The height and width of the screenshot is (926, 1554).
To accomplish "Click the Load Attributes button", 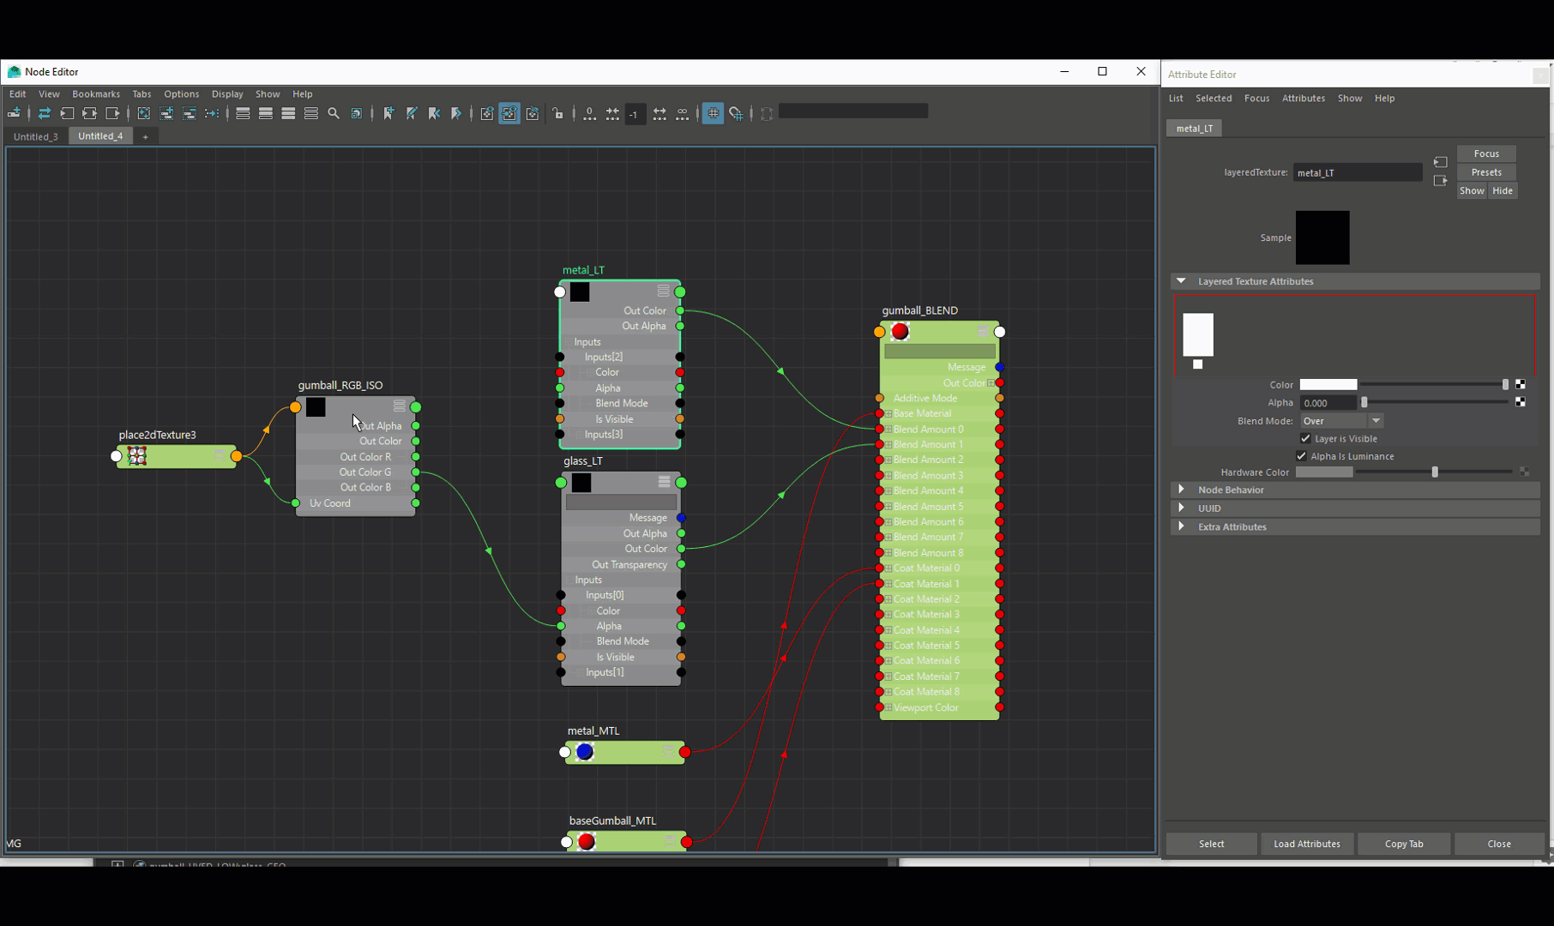I will (1307, 844).
